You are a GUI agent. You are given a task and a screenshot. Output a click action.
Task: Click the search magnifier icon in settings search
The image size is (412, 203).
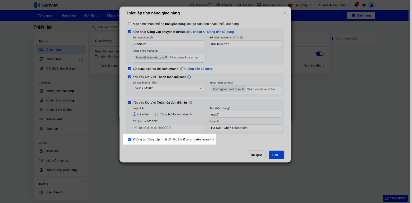94,27
